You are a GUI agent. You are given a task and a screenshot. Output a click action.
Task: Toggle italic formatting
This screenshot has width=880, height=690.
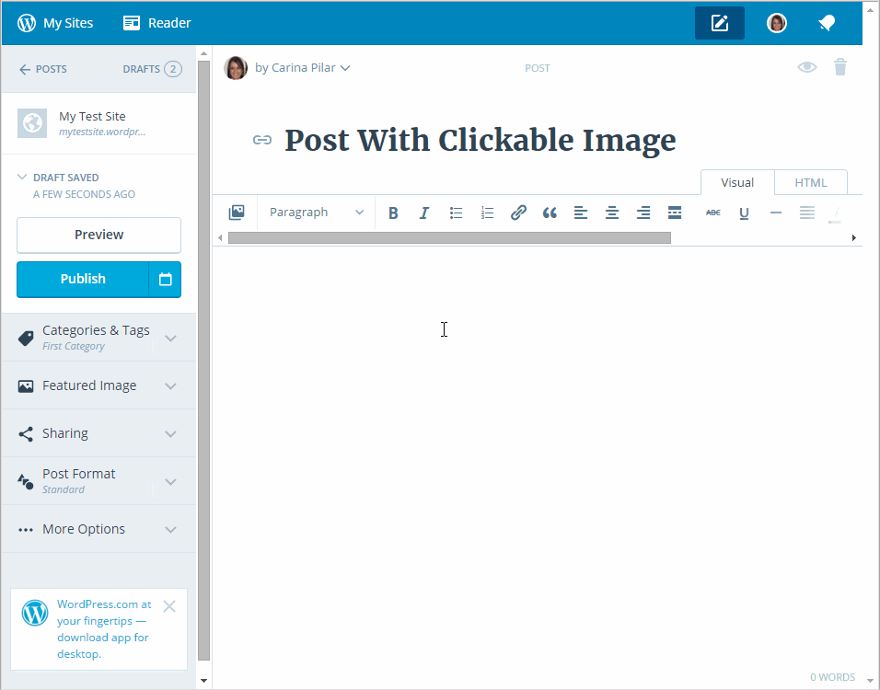tap(424, 213)
